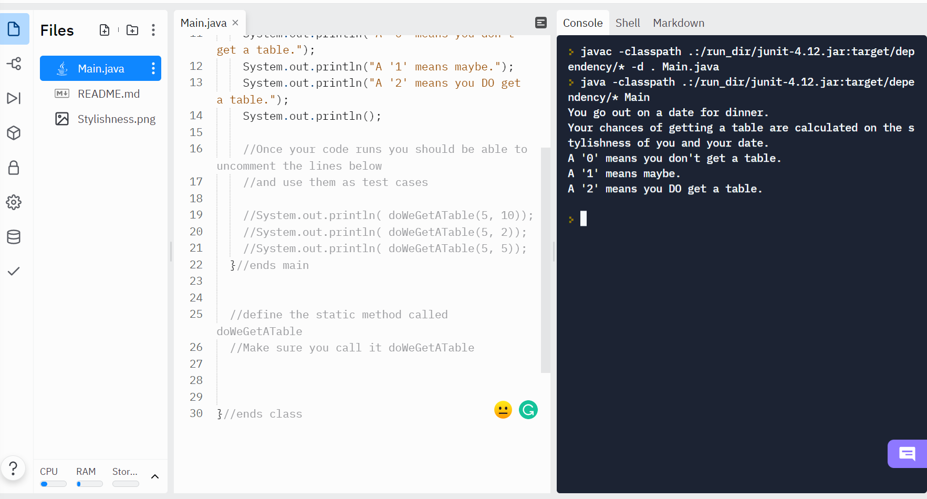927x499 pixels.
Task: Open the Files panel in the sidebar
Action: 14,29
